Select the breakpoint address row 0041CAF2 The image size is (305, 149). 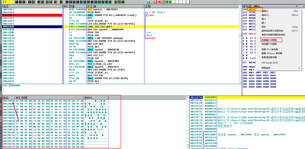(x=32, y=15)
